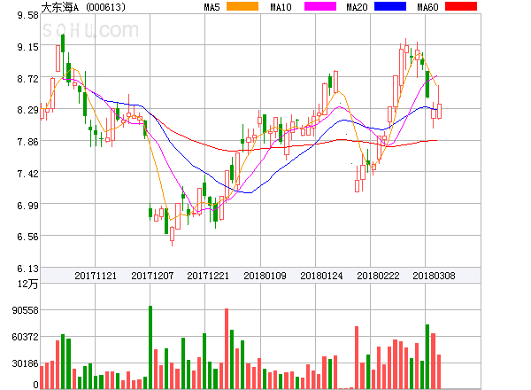Click price axis label 6.13
This screenshot has width=531, height=390.
28,269
